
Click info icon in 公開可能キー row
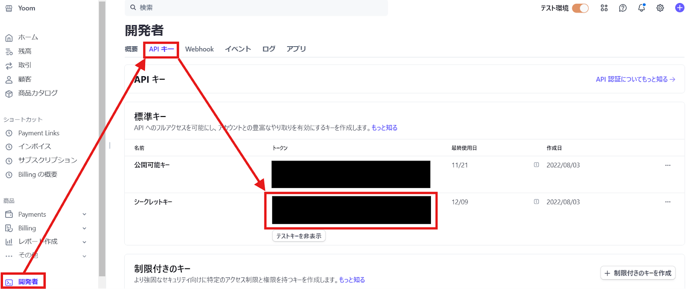(x=536, y=165)
